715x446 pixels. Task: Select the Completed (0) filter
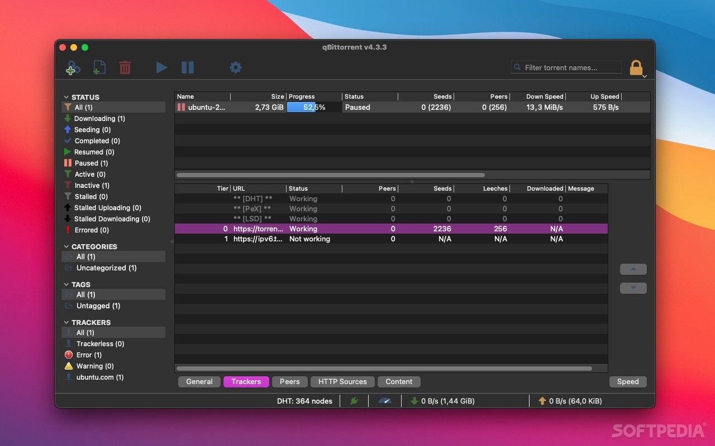[113, 140]
